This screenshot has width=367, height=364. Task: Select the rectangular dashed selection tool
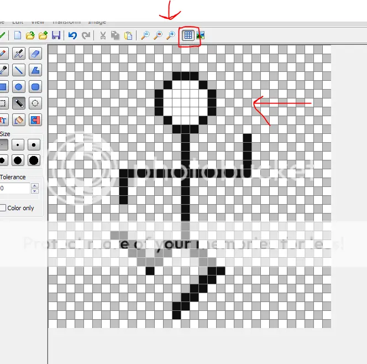tap(3, 103)
